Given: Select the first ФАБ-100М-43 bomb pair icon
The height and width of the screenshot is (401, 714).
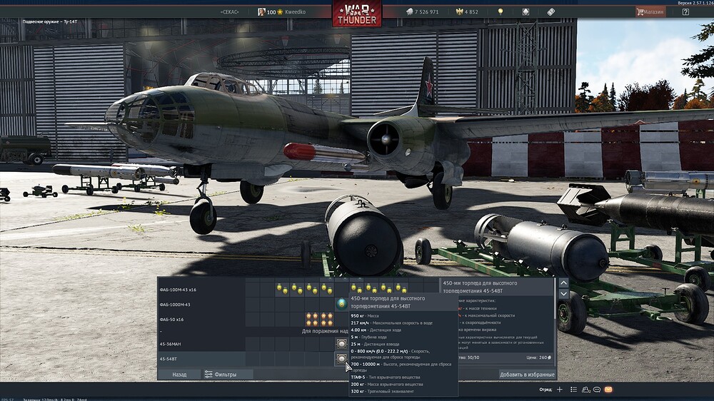Looking at the screenshot, I should [282, 288].
